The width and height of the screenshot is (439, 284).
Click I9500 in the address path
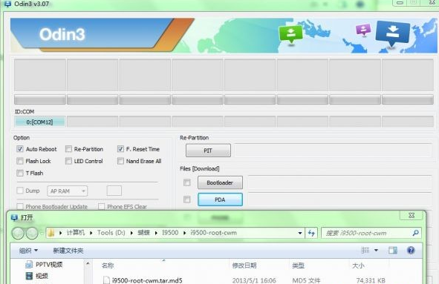[x=170, y=233]
